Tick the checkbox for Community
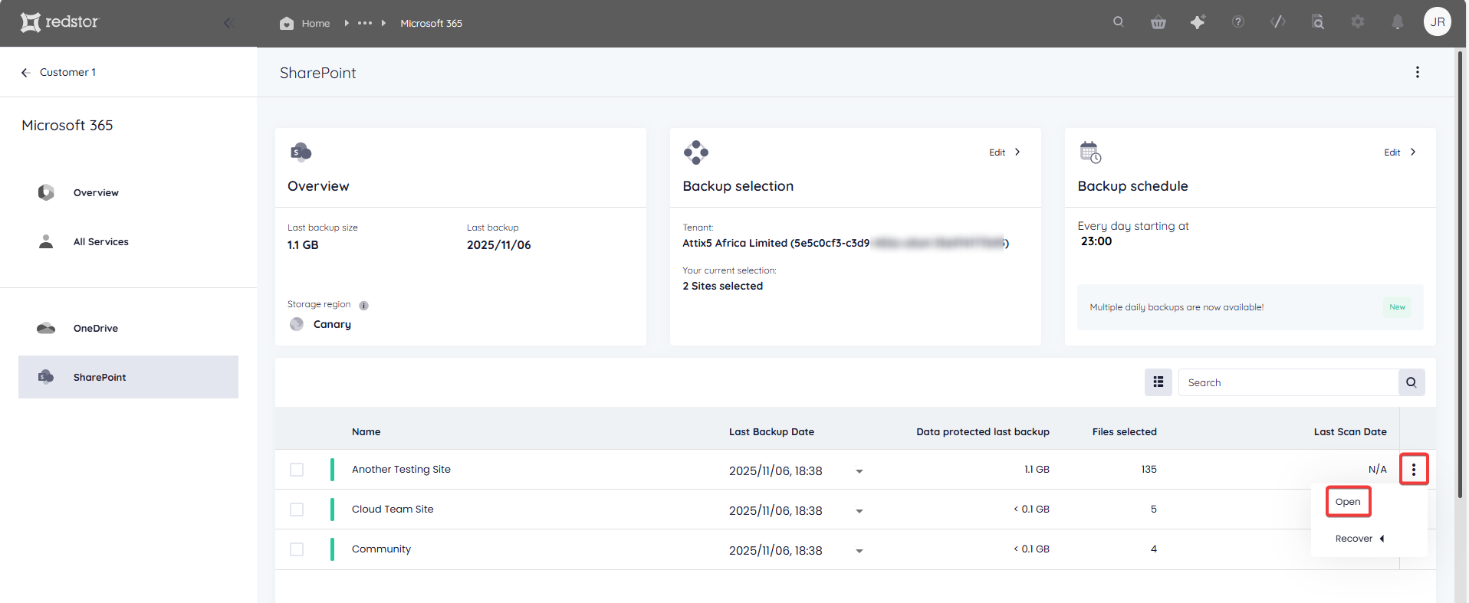The width and height of the screenshot is (1469, 603). tap(297, 549)
